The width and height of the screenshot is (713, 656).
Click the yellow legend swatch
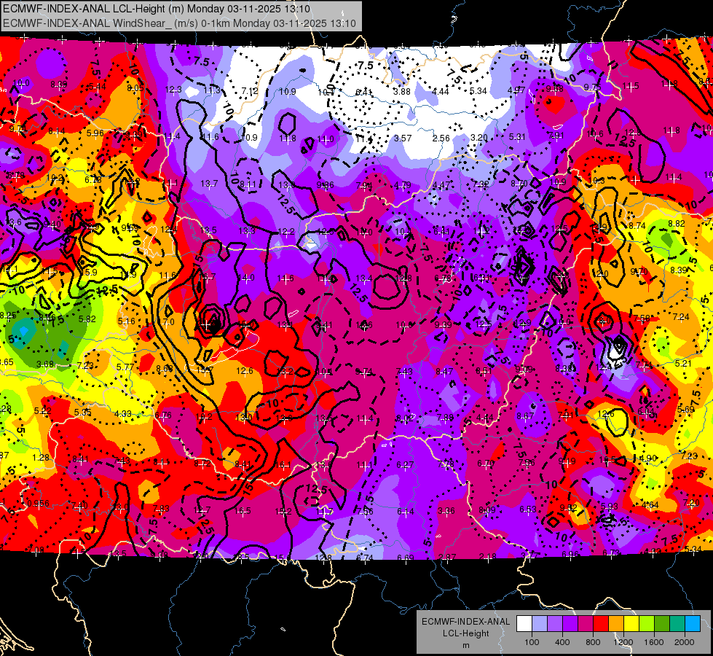[631, 624]
